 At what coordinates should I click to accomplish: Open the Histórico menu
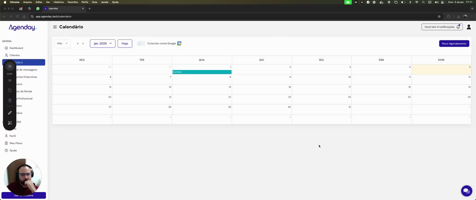coord(59,2)
